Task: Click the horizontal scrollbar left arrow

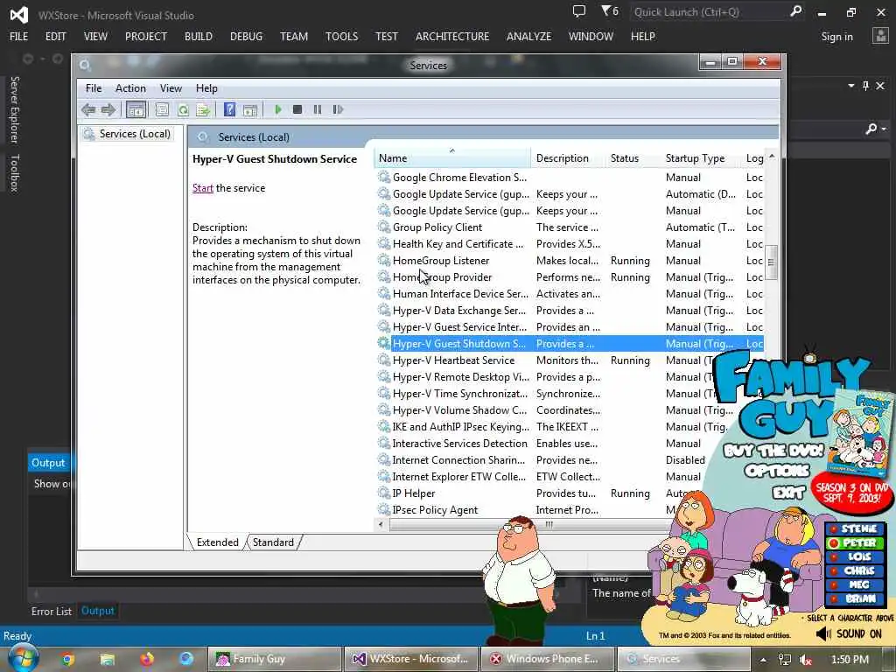Action: point(381,524)
